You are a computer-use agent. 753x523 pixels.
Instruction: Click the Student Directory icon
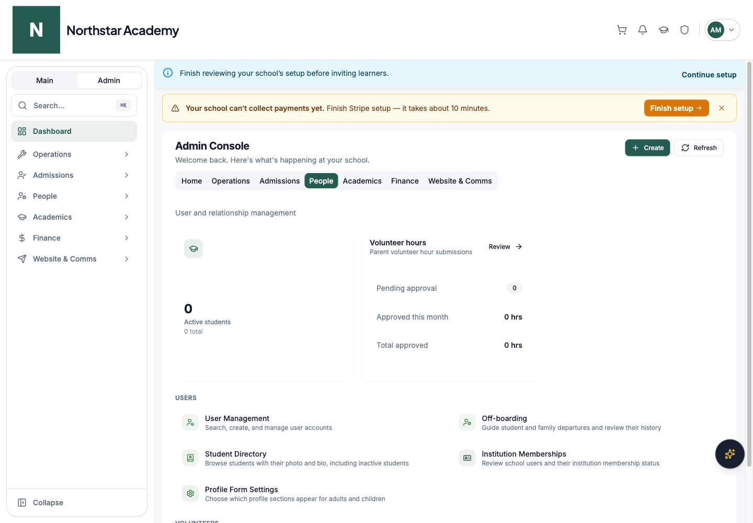[x=190, y=458]
